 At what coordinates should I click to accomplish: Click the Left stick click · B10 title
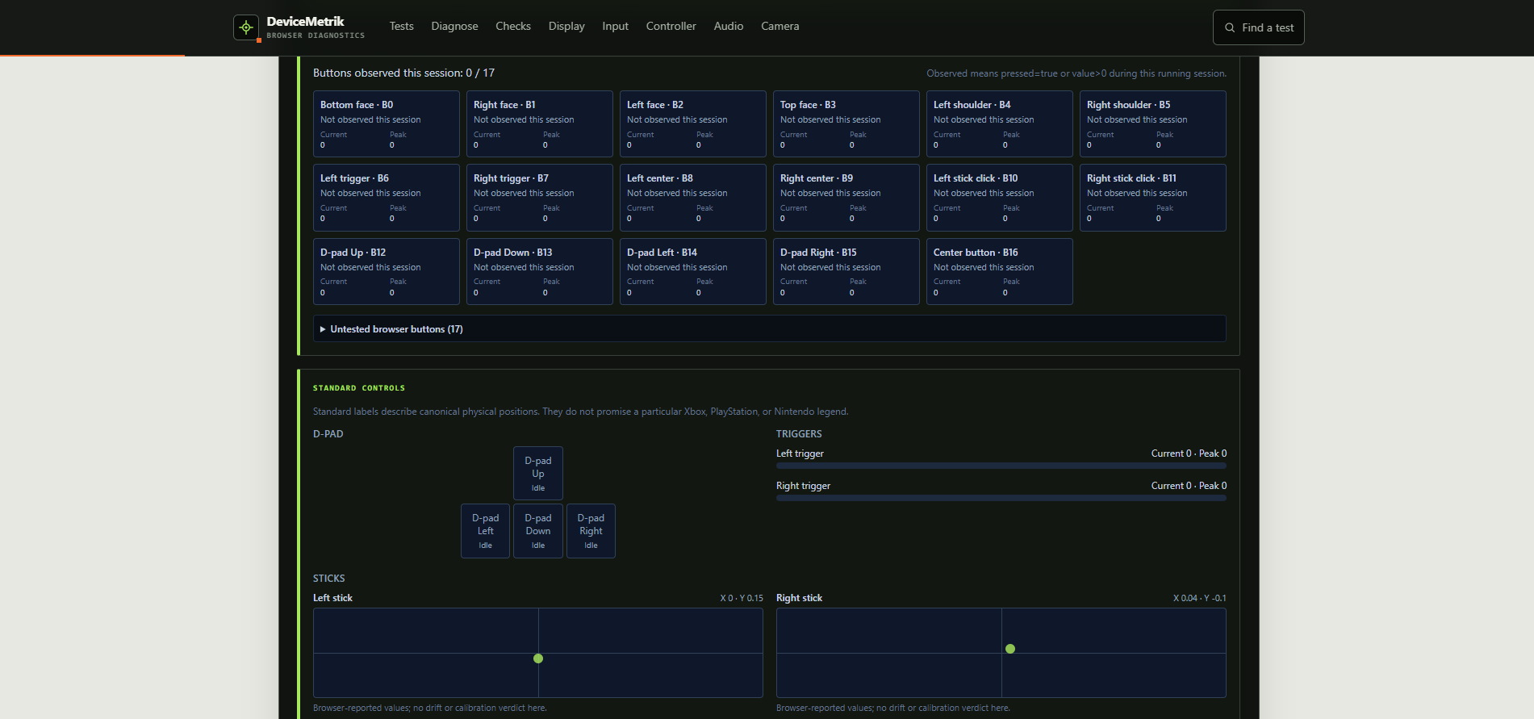(976, 178)
